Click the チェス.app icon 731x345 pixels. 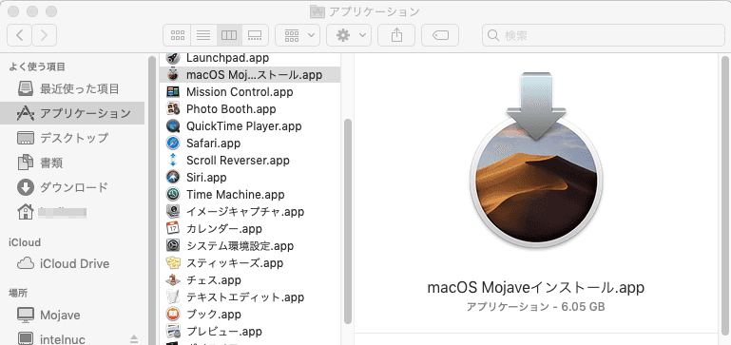click(173, 280)
